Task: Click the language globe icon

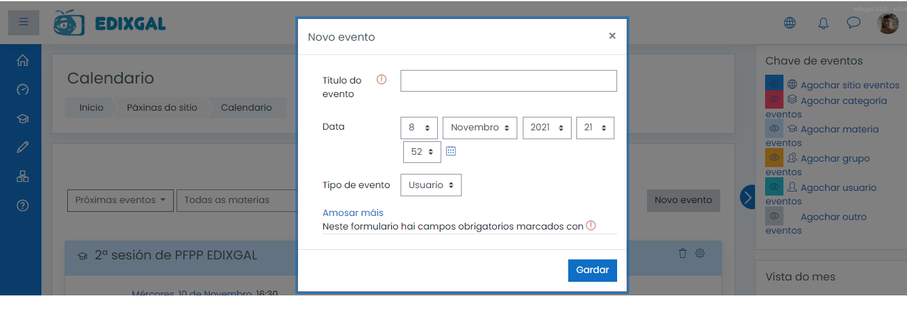Action: 790,23
